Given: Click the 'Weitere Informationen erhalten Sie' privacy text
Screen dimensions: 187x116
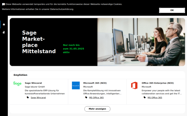Looking at the screenshot, I should tap(38, 9).
